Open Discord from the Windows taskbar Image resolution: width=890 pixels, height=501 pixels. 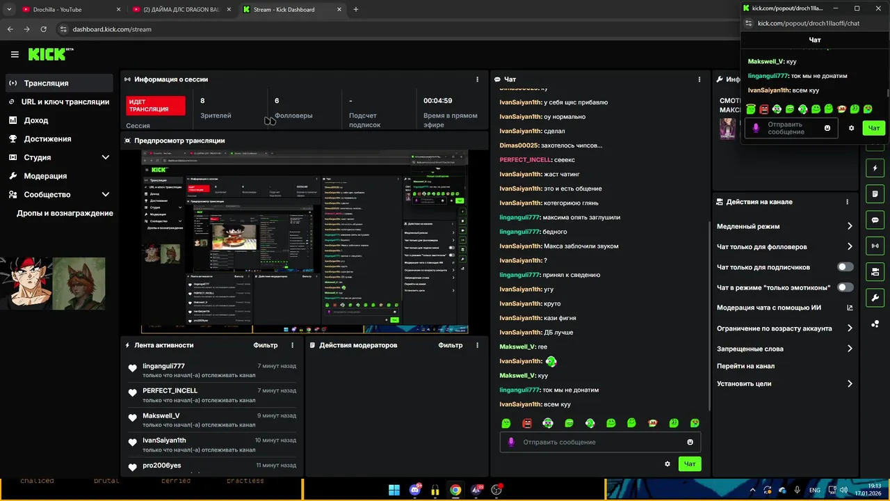(x=415, y=490)
